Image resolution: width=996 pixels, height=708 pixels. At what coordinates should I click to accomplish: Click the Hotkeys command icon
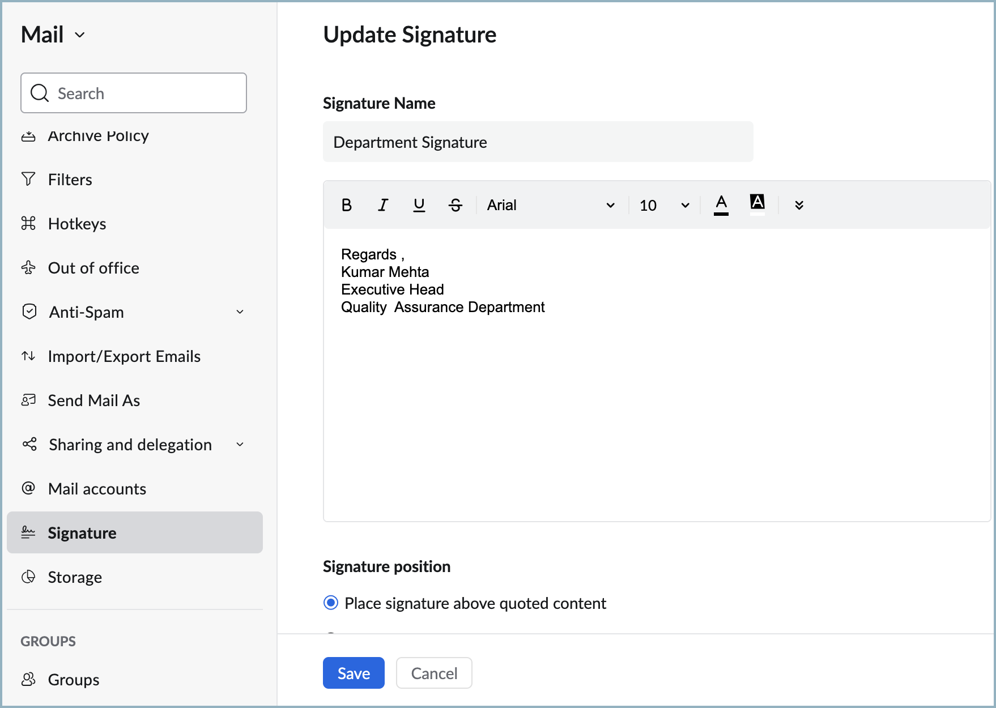pos(28,224)
